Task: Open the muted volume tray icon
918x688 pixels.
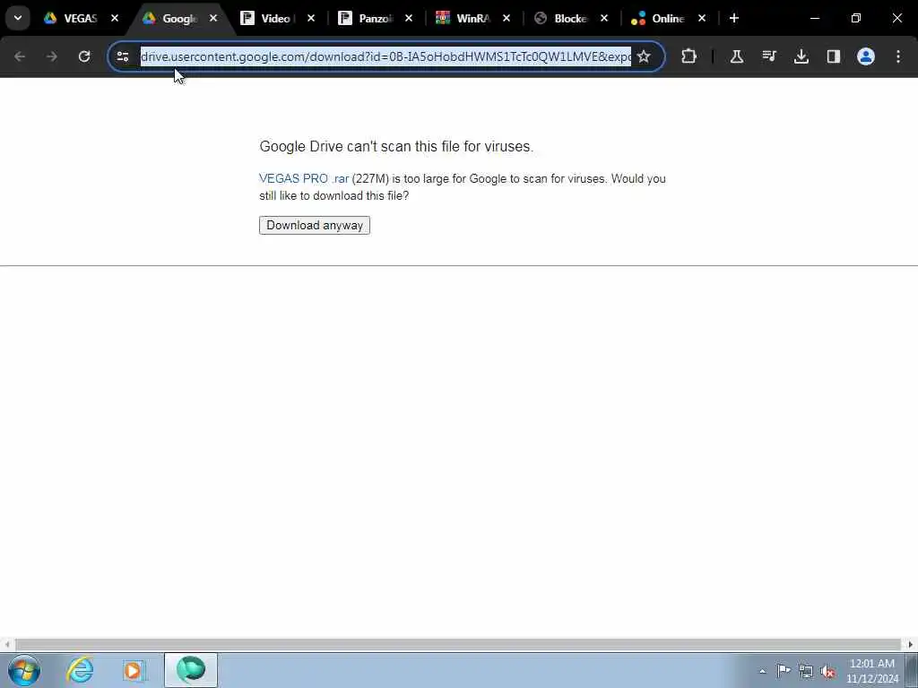Action: [827, 671]
